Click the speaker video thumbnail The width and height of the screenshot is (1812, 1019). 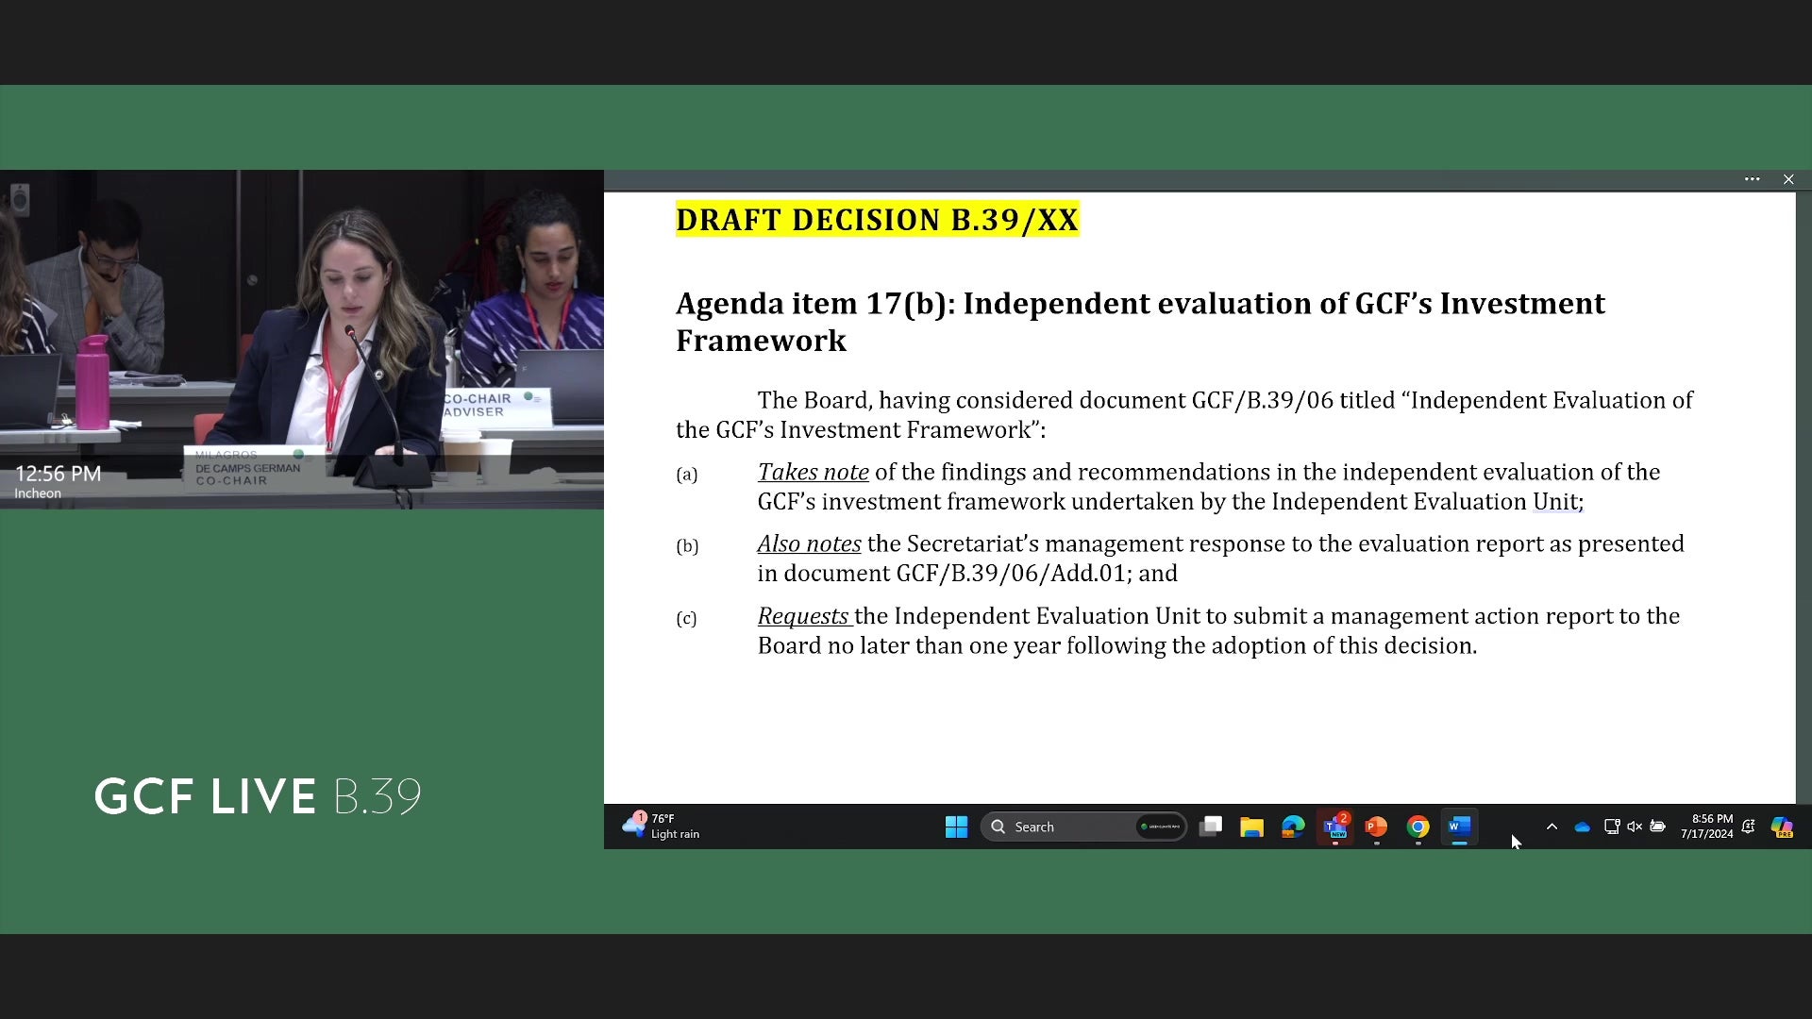(302, 340)
